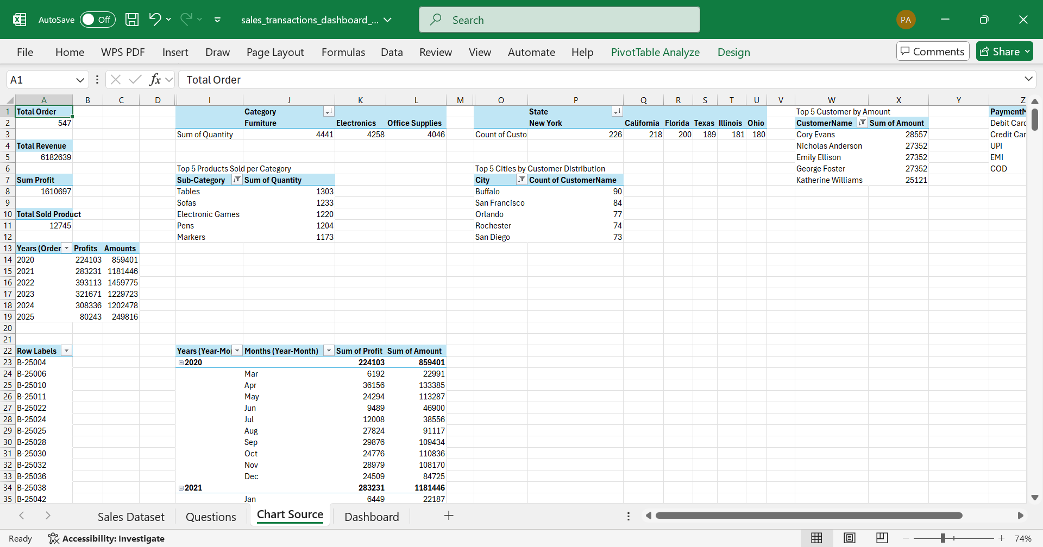Viewport: 1043px width, 547px height.
Task: Click the Save icon in title bar
Action: pyautogui.click(x=132, y=20)
